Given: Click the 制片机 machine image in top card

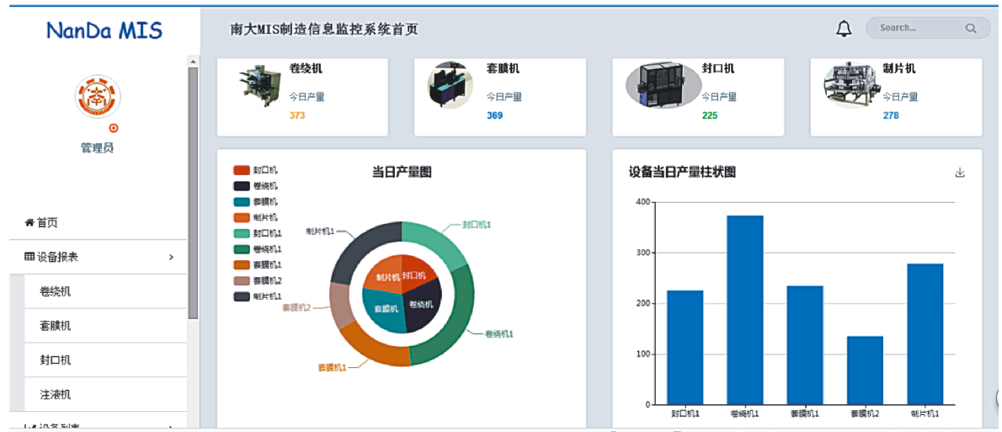Looking at the screenshot, I should (x=850, y=86).
